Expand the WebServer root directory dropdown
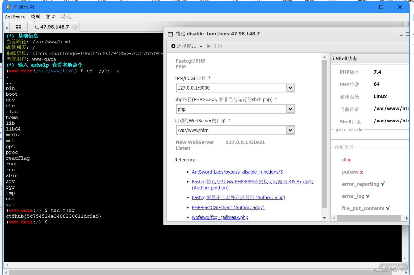 [290, 130]
